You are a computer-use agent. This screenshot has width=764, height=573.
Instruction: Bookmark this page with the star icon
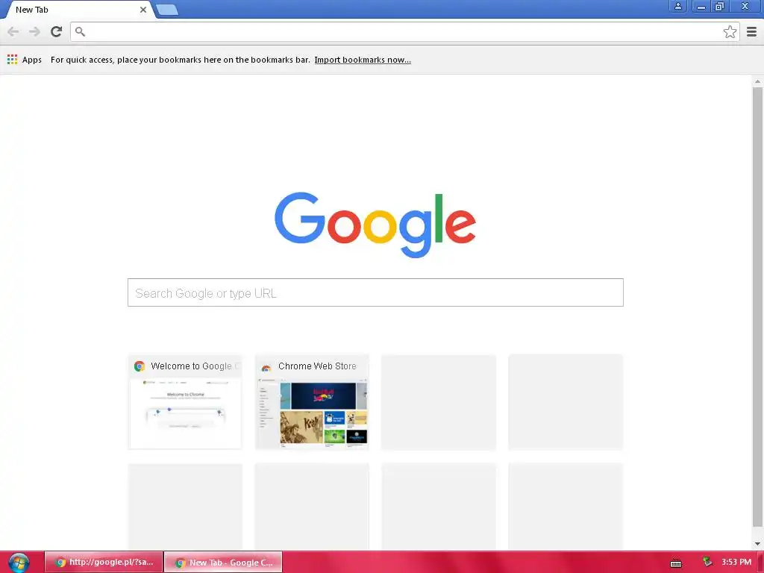point(730,31)
